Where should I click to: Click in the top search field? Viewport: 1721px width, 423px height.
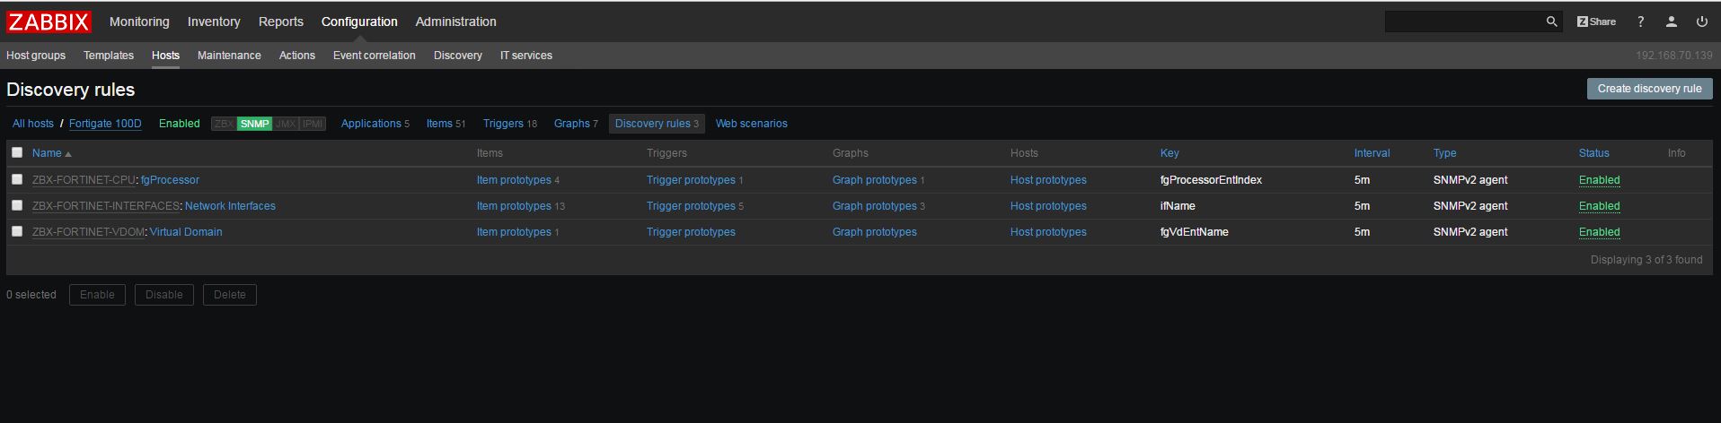pyautogui.click(x=1462, y=22)
